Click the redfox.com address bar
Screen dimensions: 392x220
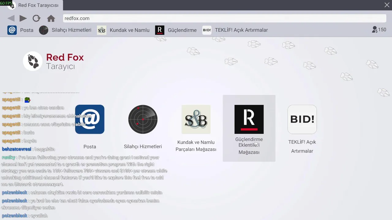[225, 18]
